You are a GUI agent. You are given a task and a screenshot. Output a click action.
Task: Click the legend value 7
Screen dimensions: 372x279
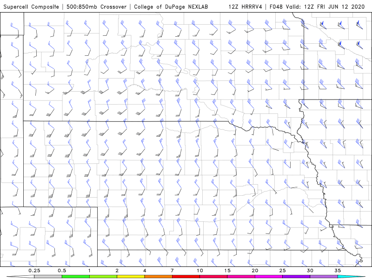[172, 271]
